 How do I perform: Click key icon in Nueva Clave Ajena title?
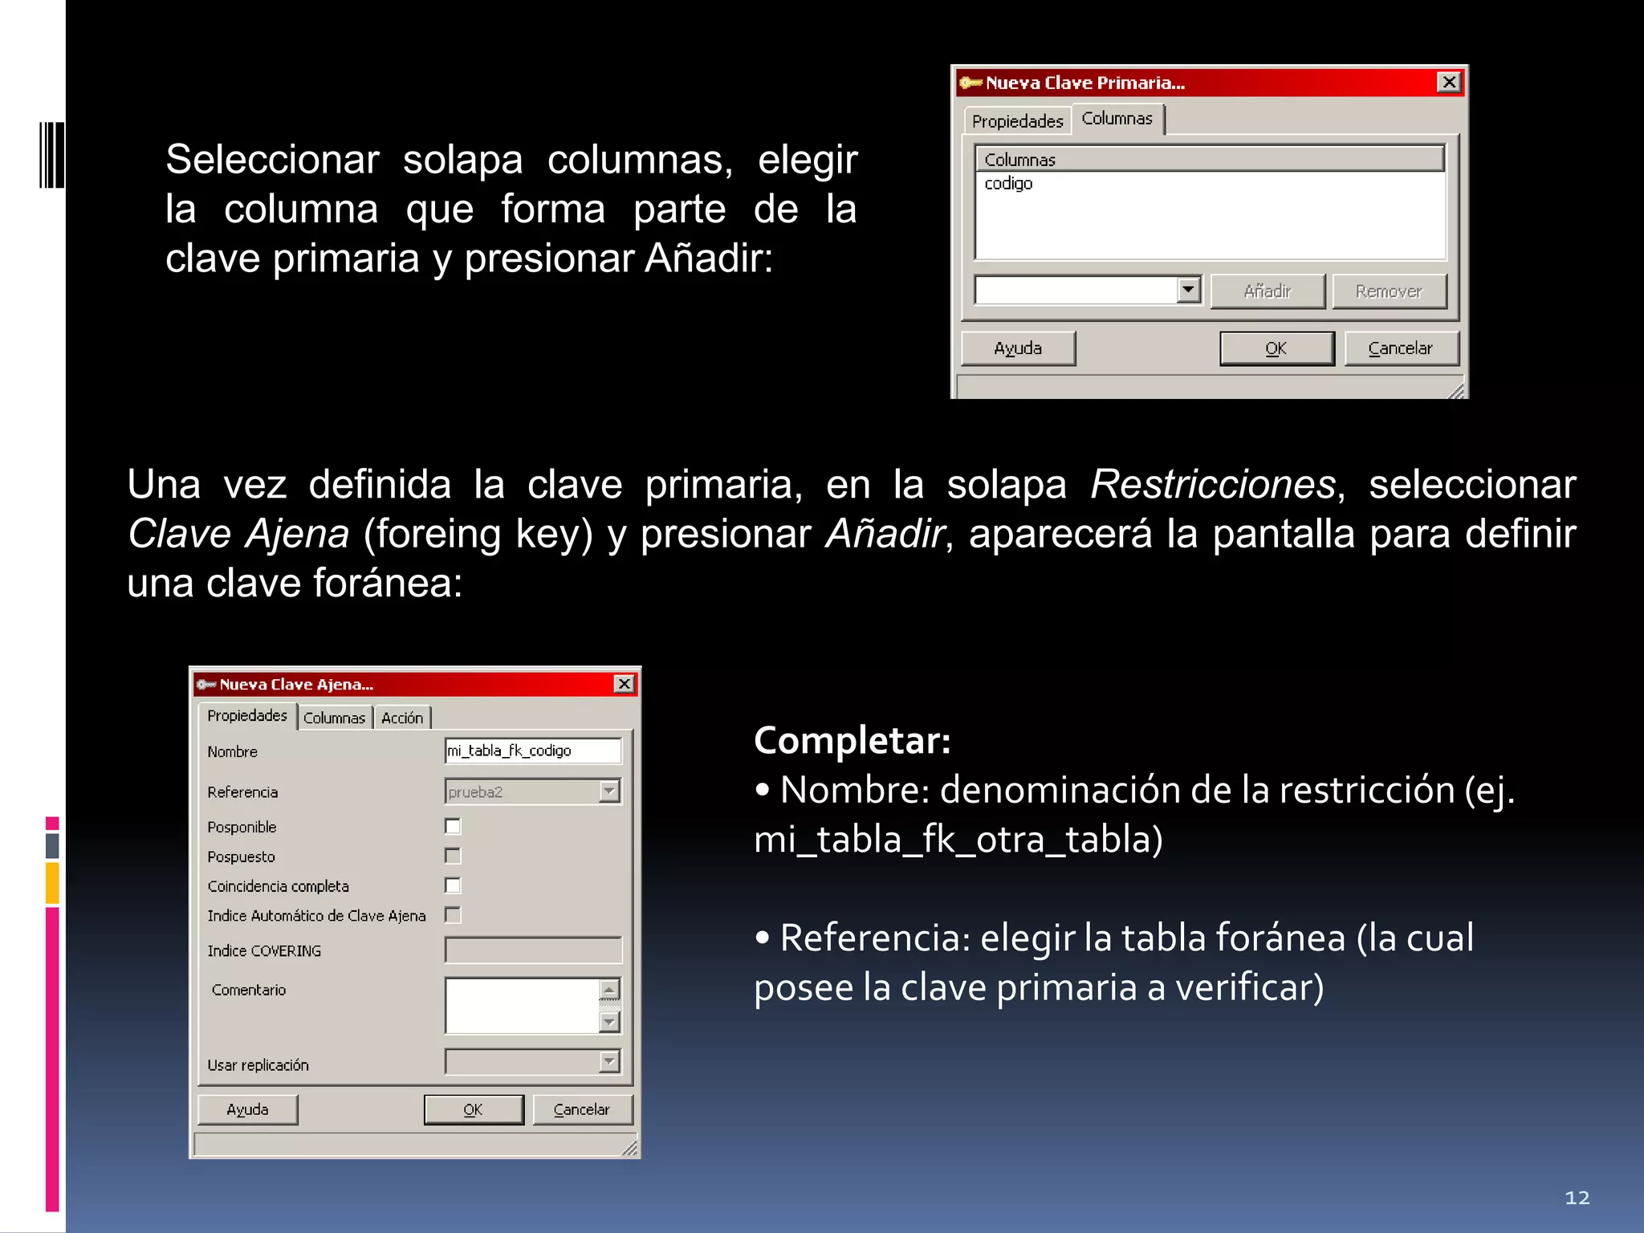(206, 684)
